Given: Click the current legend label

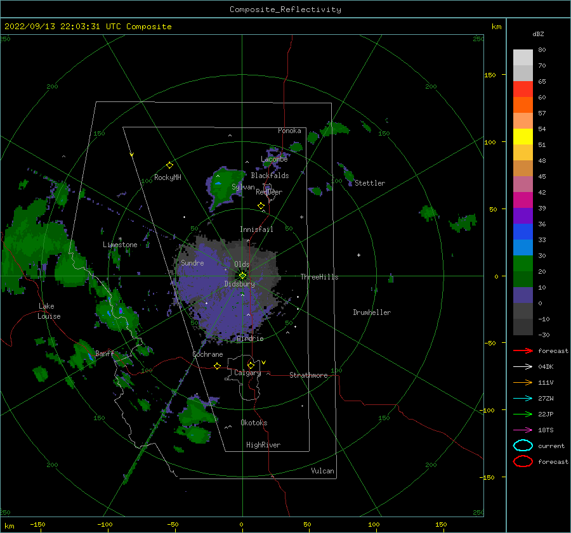Looking at the screenshot, I should [x=551, y=446].
